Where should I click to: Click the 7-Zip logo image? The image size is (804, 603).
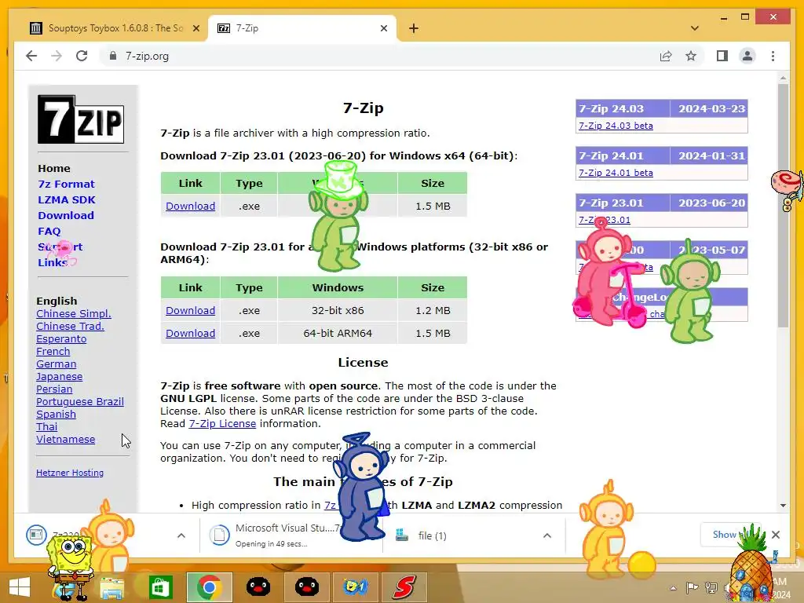click(x=81, y=119)
